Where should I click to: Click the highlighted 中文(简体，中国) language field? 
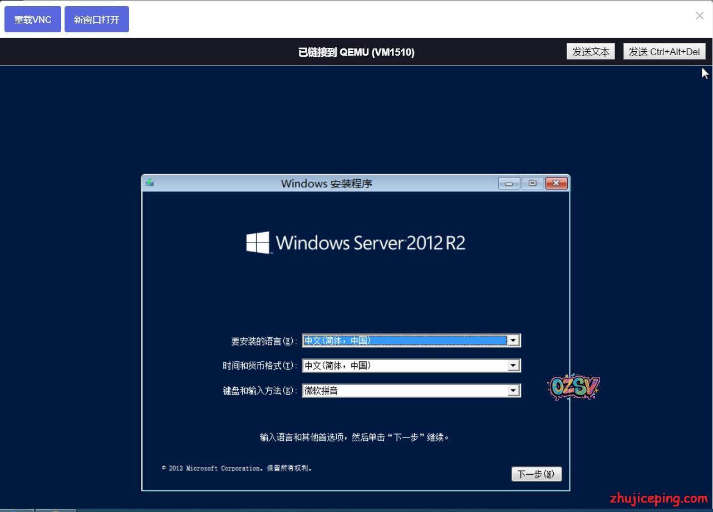point(405,341)
